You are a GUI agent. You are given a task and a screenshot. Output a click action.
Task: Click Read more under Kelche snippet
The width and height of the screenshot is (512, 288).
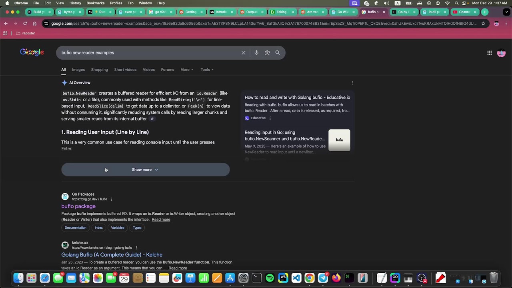pyautogui.click(x=178, y=268)
